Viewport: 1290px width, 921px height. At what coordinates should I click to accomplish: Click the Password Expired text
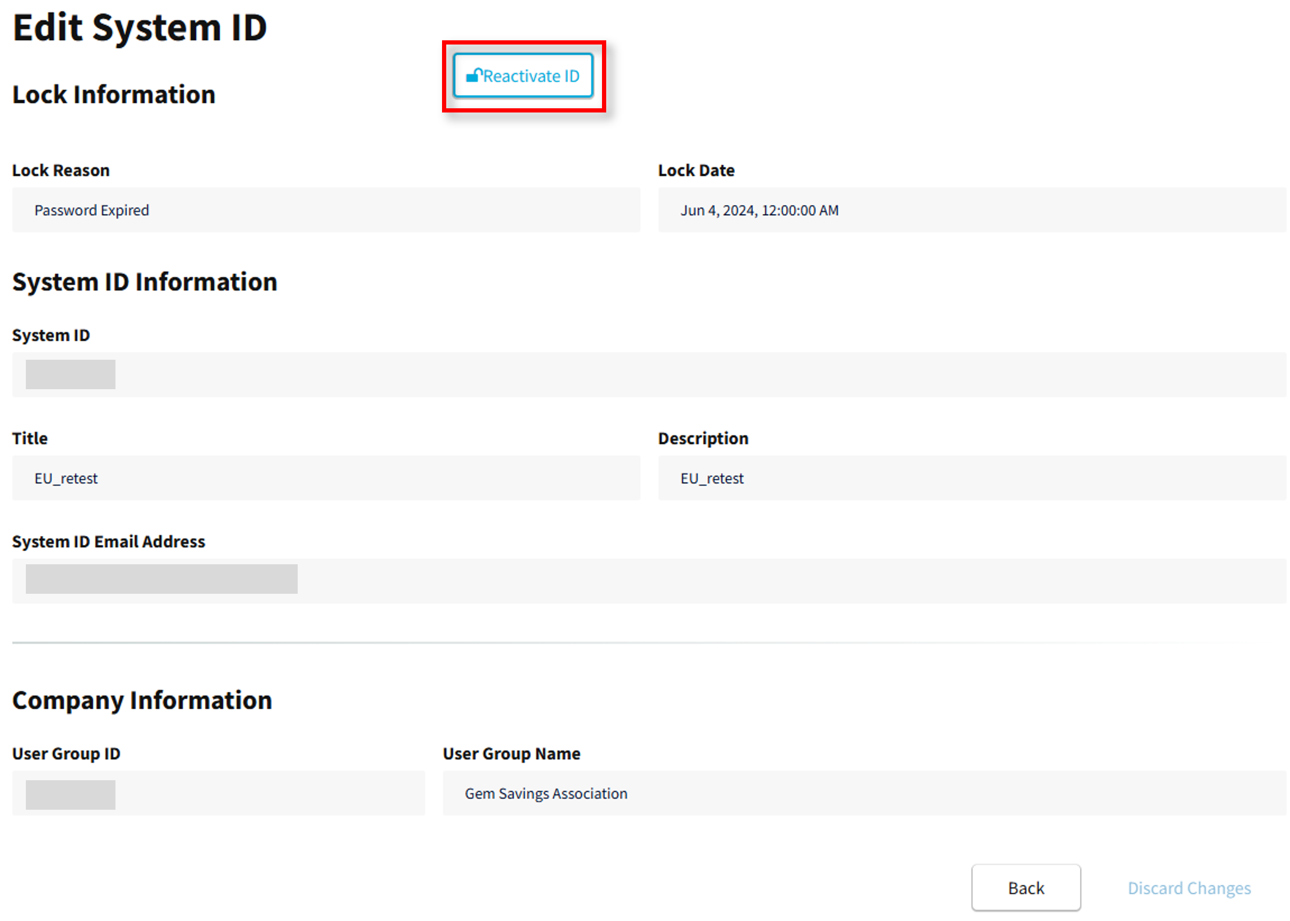tap(91, 210)
